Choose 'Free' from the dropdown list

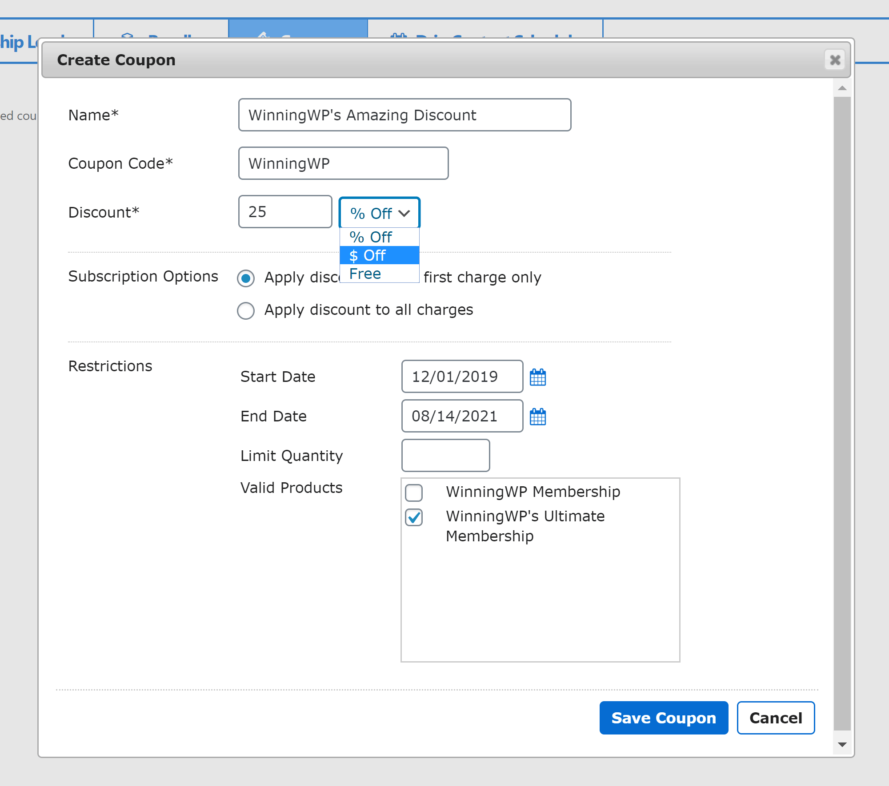pyautogui.click(x=380, y=274)
